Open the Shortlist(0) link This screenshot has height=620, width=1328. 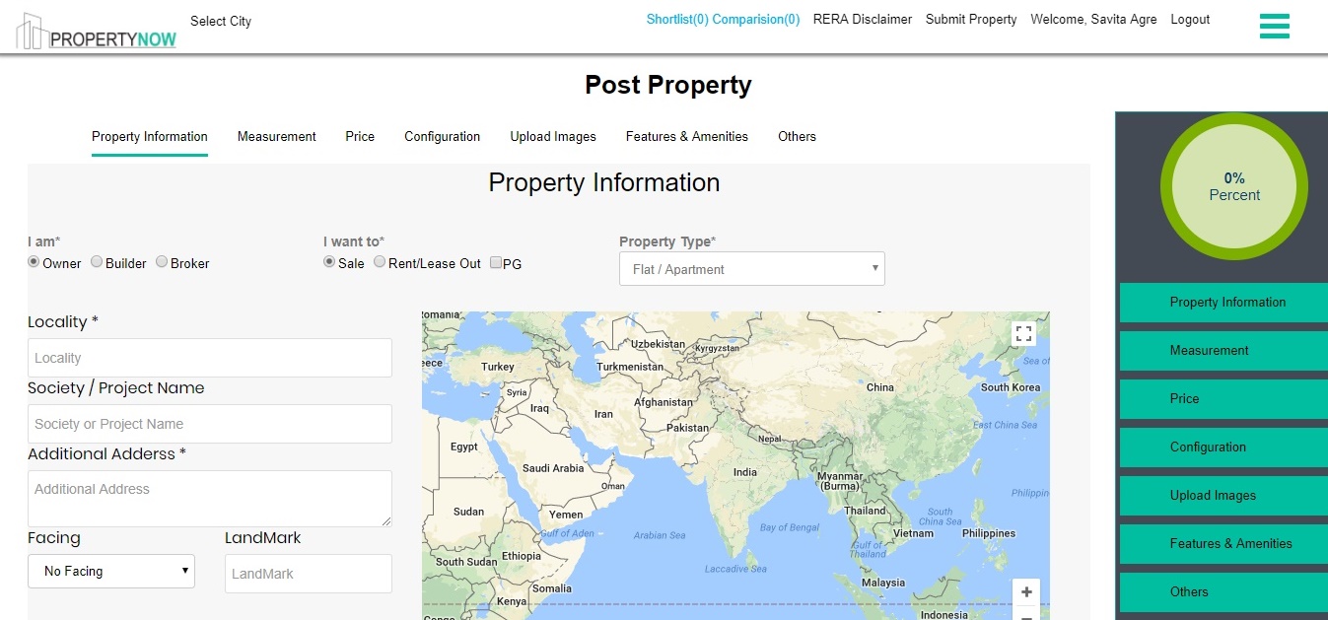pyautogui.click(x=677, y=19)
